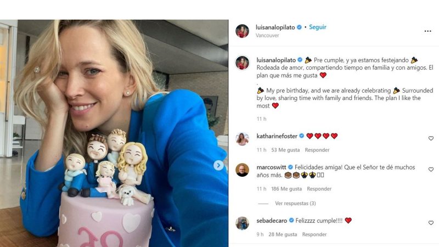Like marcoswitt's comment with heart icon
Image resolution: width=439 pixels, height=247 pixels.
tap(431, 170)
